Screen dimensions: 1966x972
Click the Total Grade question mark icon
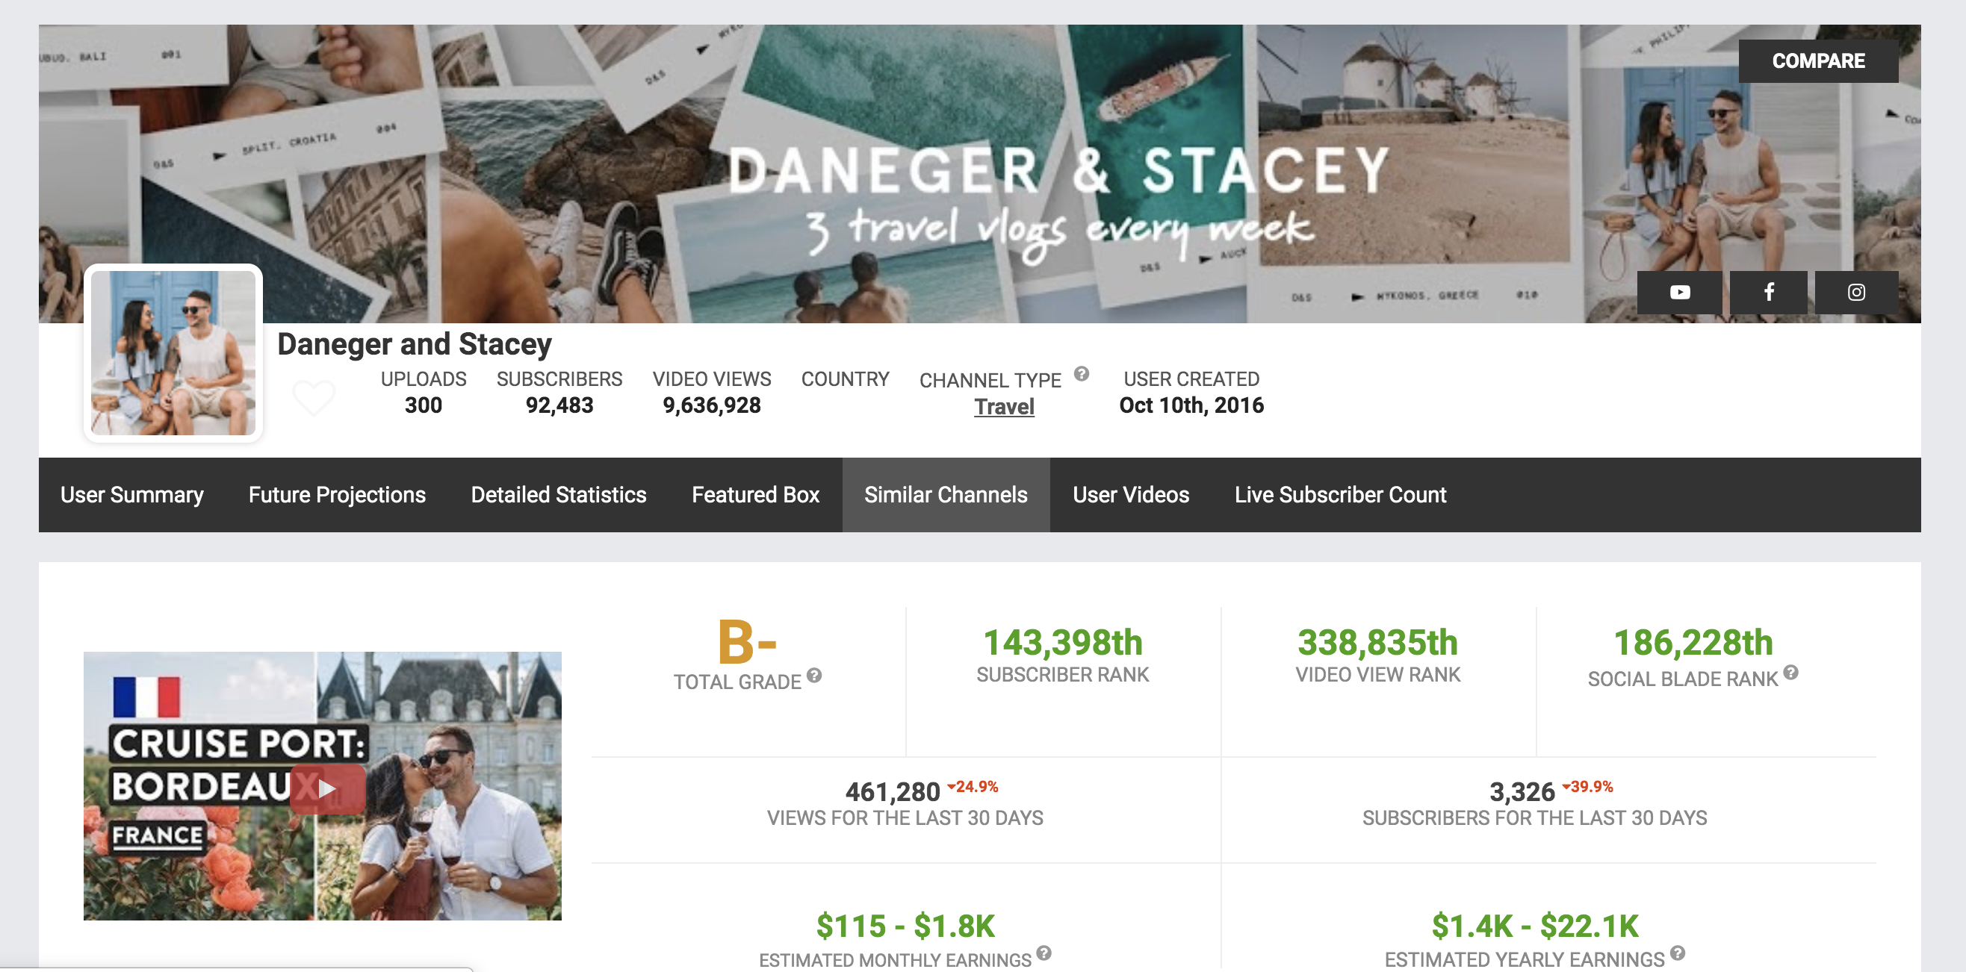click(814, 675)
